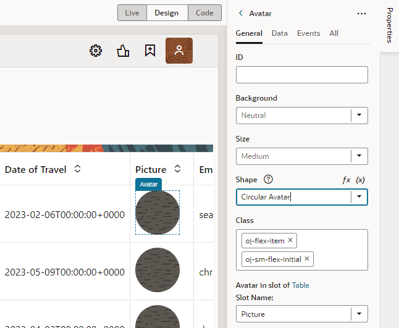
Task: Remove the oj-sm-flex-initial class chip
Action: click(307, 259)
